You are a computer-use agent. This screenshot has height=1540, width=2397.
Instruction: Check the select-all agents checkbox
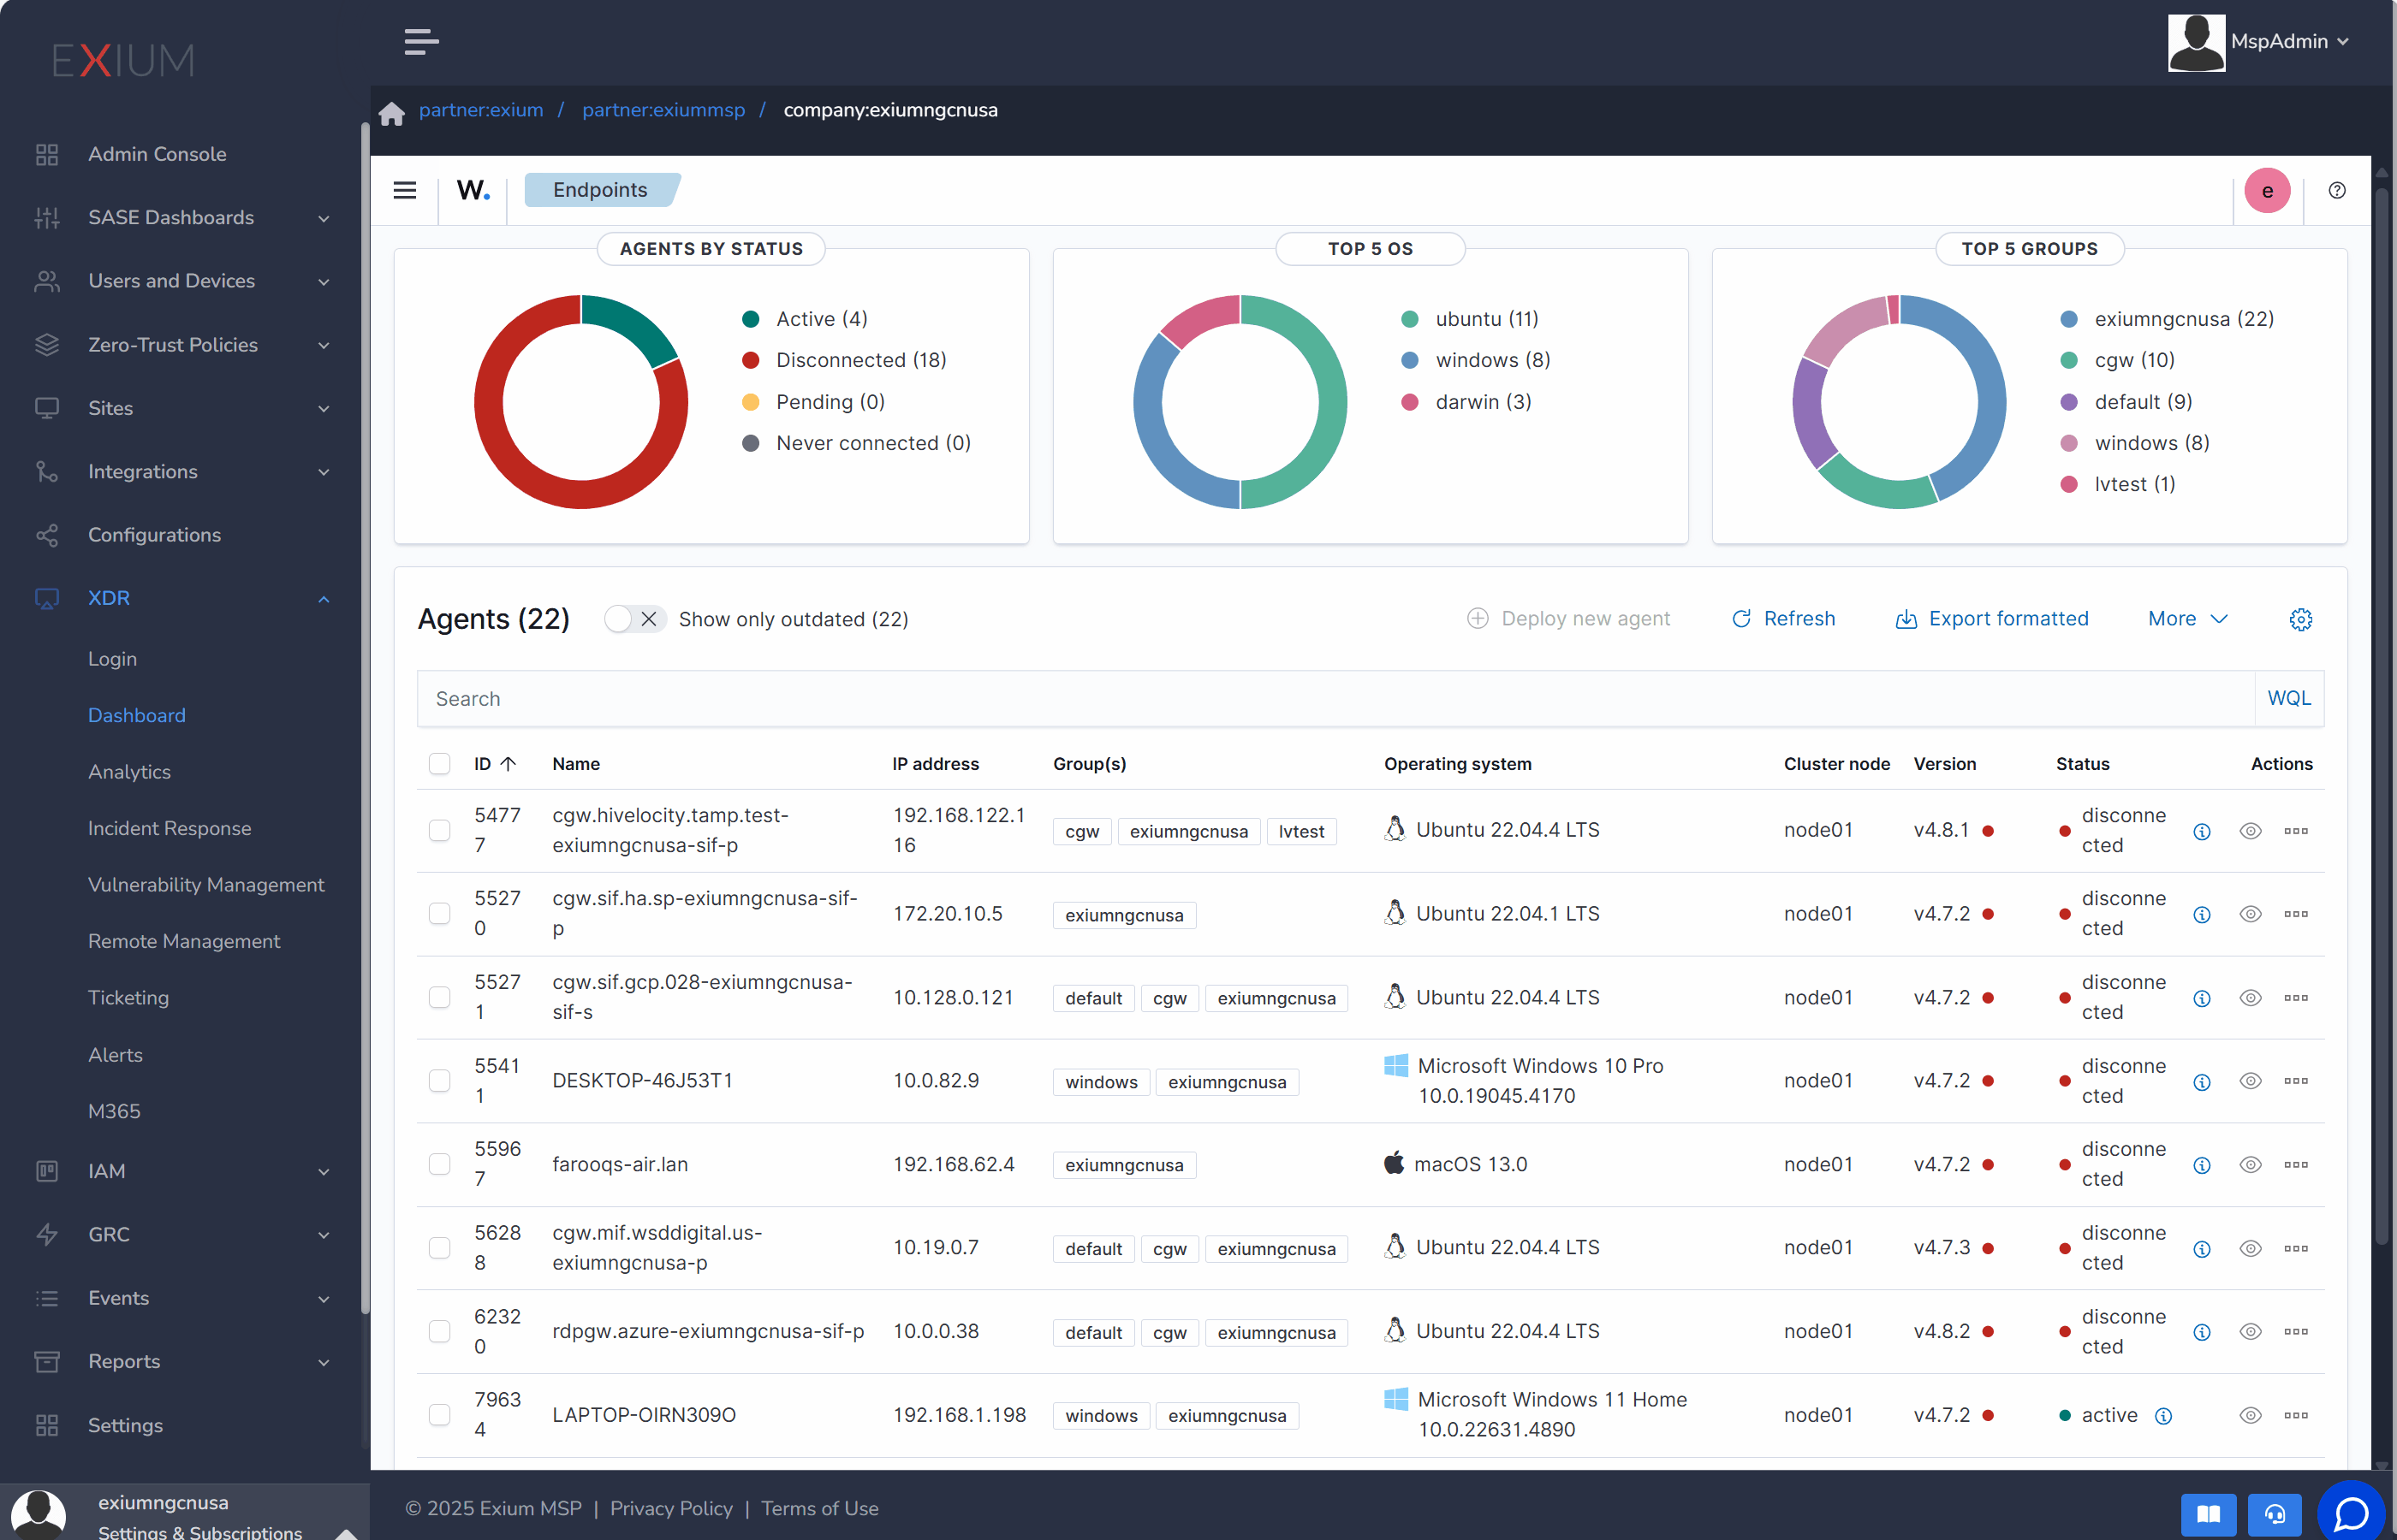(x=439, y=764)
